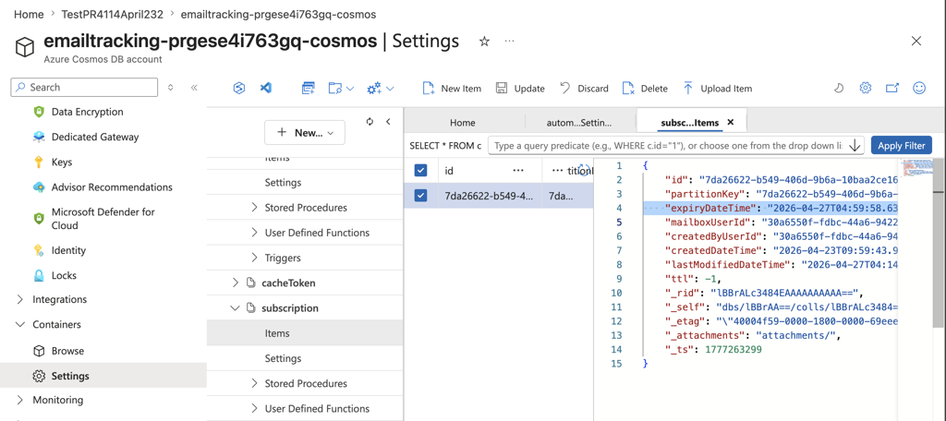This screenshot has height=421, width=946.
Task: Click the query predicate input field
Action: tap(667, 145)
